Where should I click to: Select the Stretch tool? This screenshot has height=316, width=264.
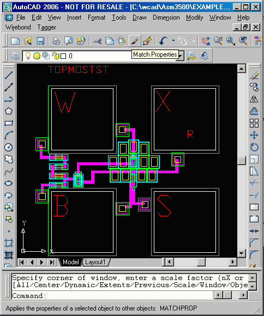(x=254, y=171)
